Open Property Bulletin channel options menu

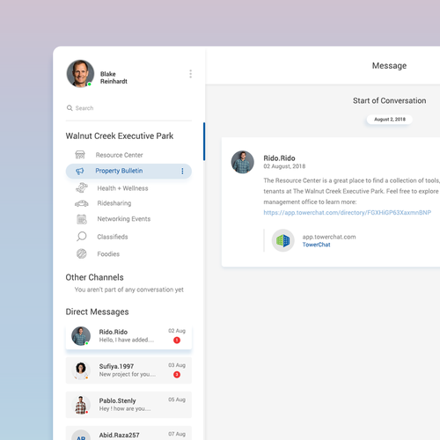(x=182, y=171)
